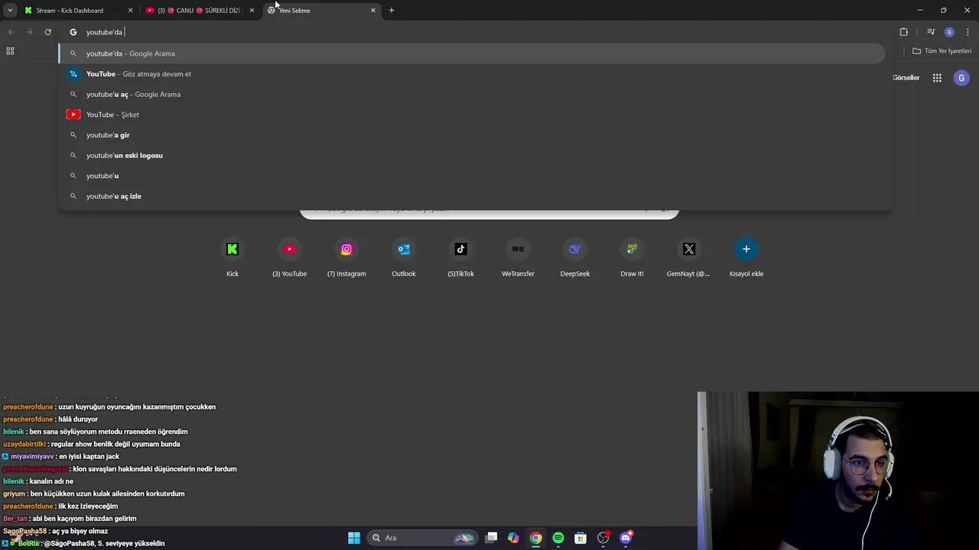Viewport: 979px width, 550px height.
Task: Open the Görseller link
Action: pyautogui.click(x=906, y=78)
